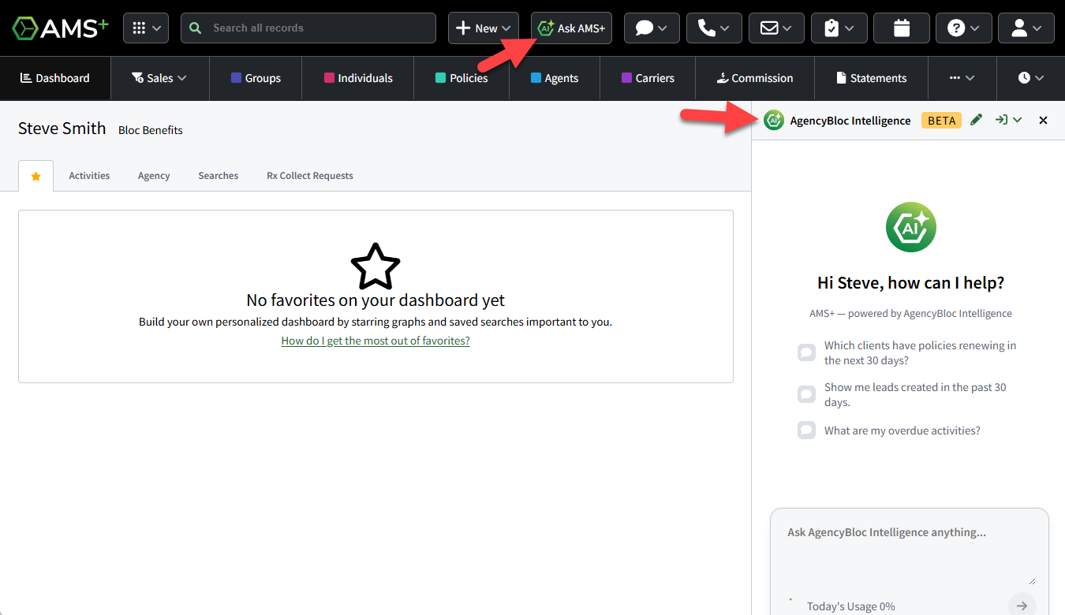1065x615 pixels.
Task: Close the AgencyBloc Intelligence panel
Action: coord(1043,121)
